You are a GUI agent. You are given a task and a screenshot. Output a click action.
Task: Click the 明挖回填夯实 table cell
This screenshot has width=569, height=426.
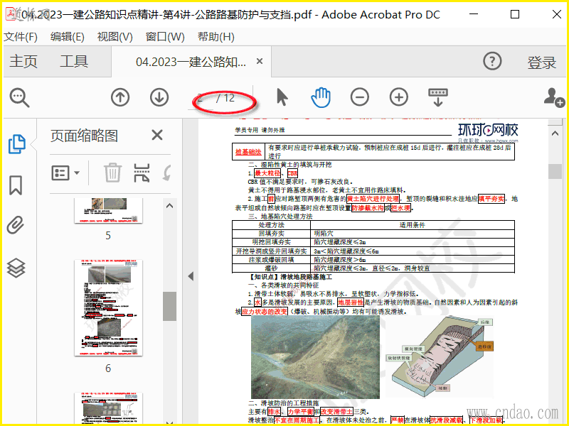[x=271, y=242]
